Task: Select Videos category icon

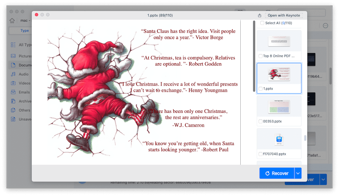Action: point(13,83)
